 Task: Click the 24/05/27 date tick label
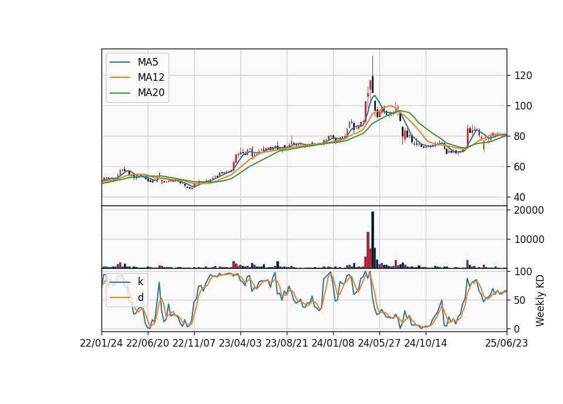(x=379, y=343)
